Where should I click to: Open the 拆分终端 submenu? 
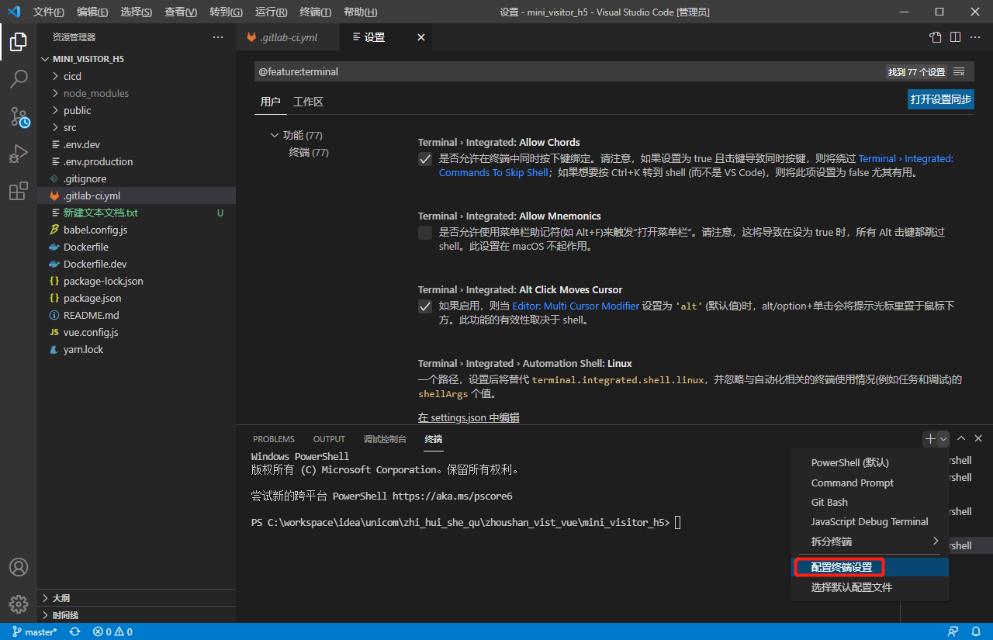[x=870, y=541]
